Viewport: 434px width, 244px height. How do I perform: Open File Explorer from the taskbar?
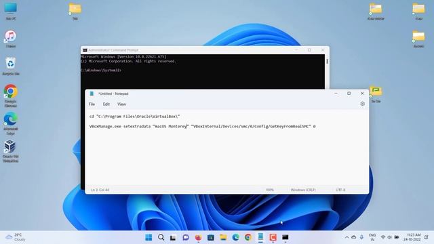pyautogui.click(x=223, y=237)
